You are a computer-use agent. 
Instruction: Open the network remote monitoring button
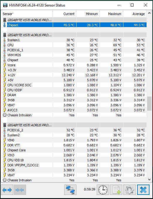pyautogui.click(x=70, y=190)
